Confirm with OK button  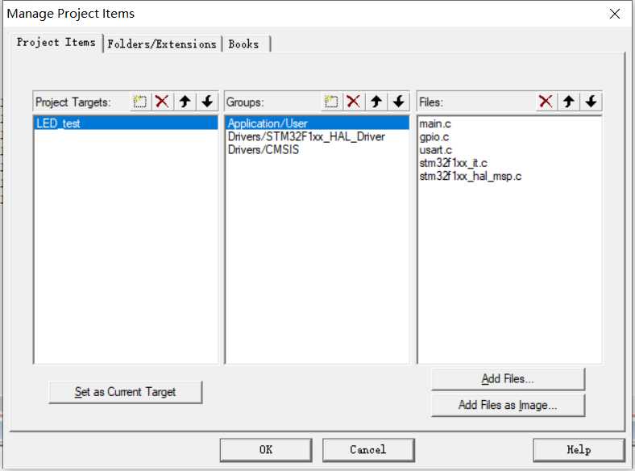(x=266, y=450)
